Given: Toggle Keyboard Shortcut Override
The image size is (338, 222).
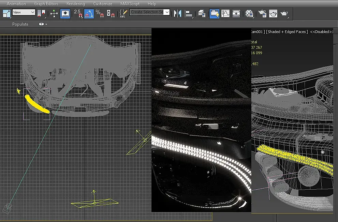Looking at the screenshot, I should click(65, 14).
